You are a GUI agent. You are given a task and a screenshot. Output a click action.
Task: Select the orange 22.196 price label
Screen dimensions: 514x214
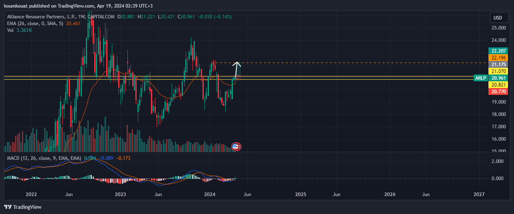(499, 58)
